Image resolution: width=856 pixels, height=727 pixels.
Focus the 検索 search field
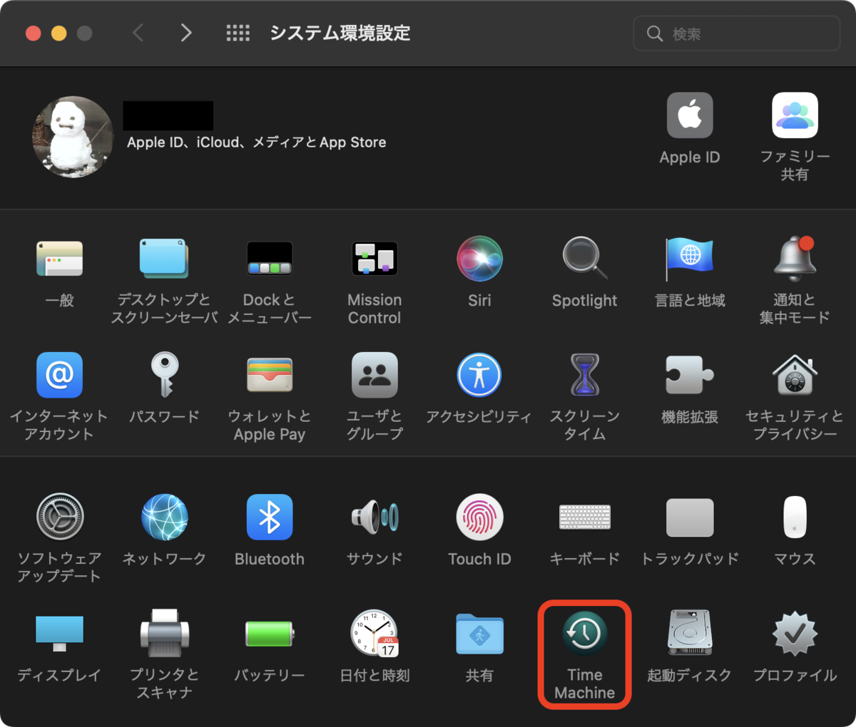pyautogui.click(x=737, y=33)
